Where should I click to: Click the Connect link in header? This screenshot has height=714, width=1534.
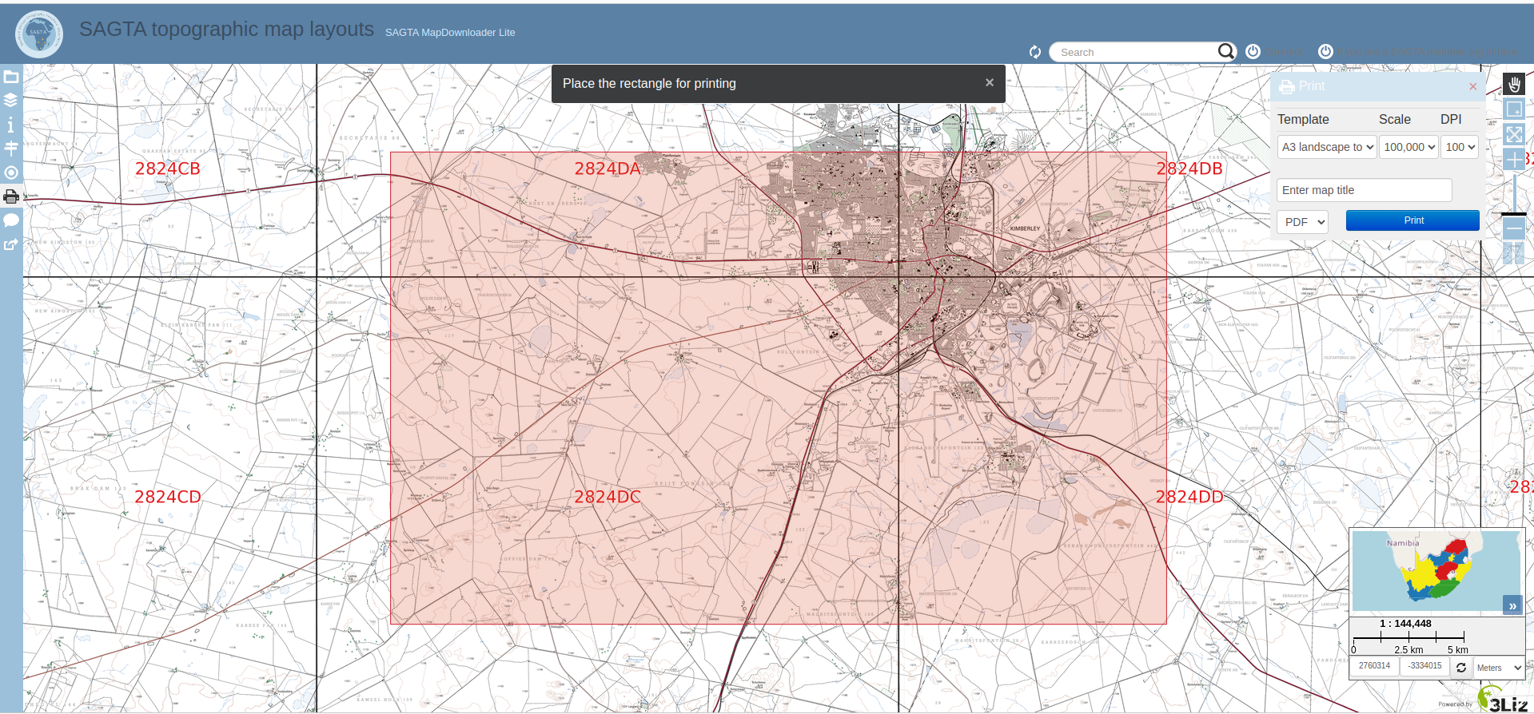click(x=1284, y=52)
